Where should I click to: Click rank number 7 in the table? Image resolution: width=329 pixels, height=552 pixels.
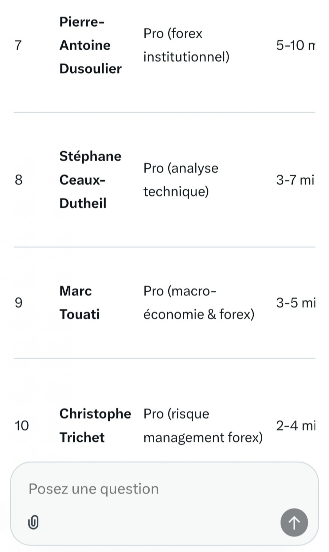point(18,45)
